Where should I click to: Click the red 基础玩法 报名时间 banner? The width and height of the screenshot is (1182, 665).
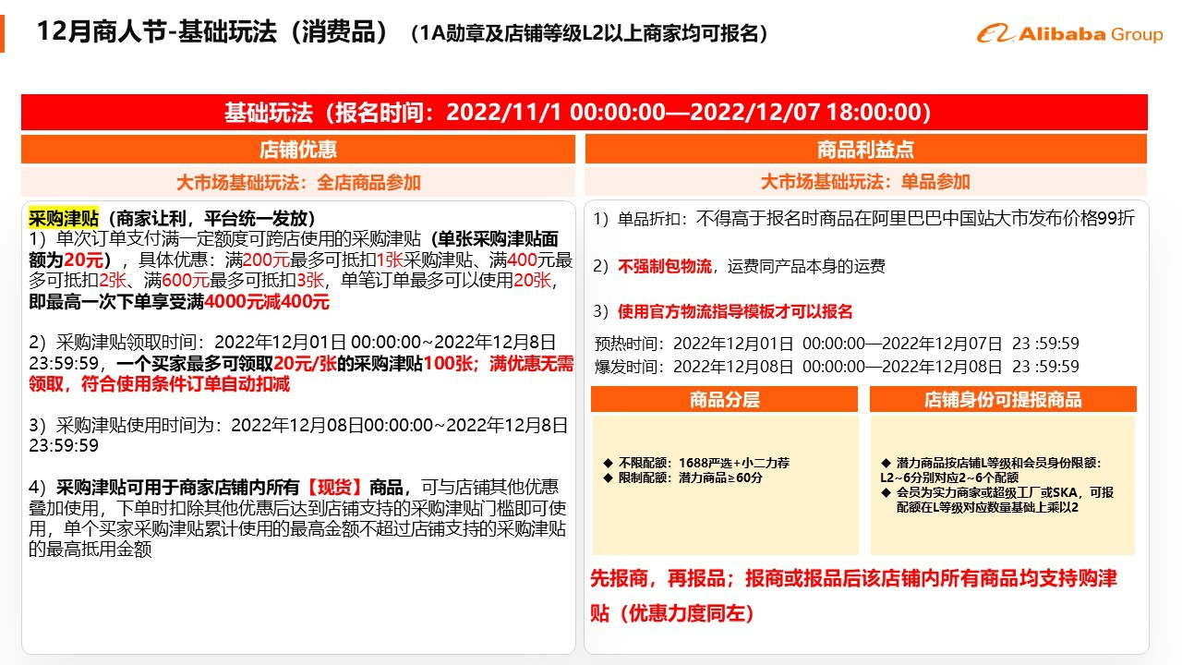click(x=584, y=113)
